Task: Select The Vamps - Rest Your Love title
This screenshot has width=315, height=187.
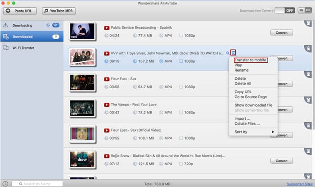Action: coord(133,105)
